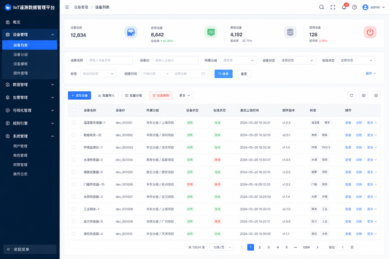Viewport: 389px width, 259px height.
Task: Tick the checkbox for 工业网关-1 row
Action: [x=74, y=209]
